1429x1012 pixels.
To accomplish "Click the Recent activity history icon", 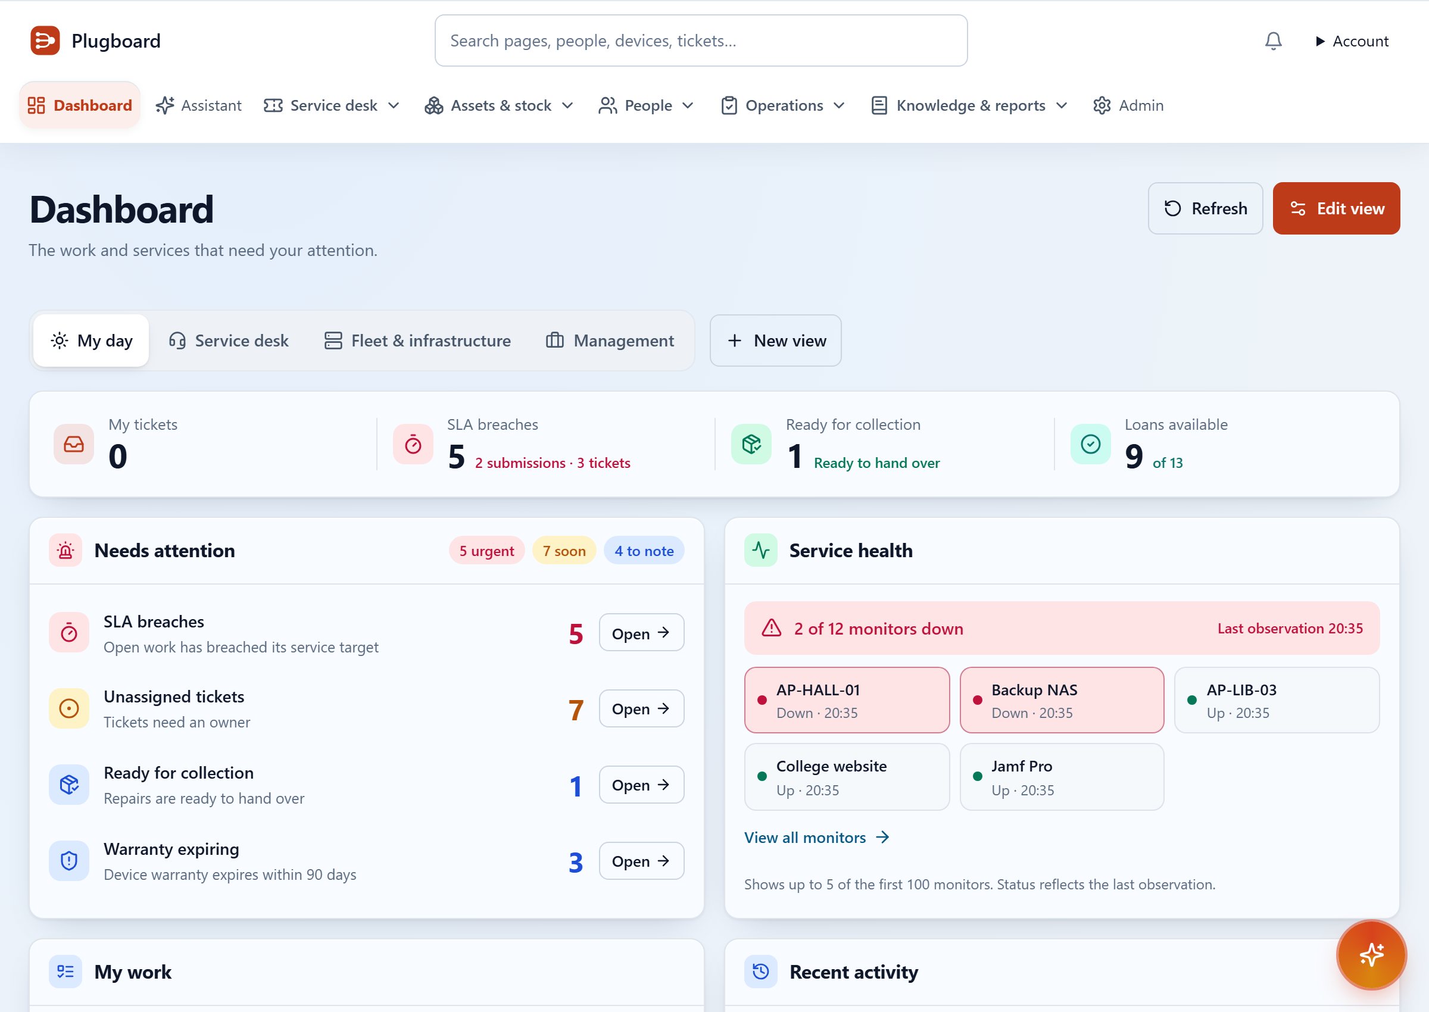I will pyautogui.click(x=761, y=972).
